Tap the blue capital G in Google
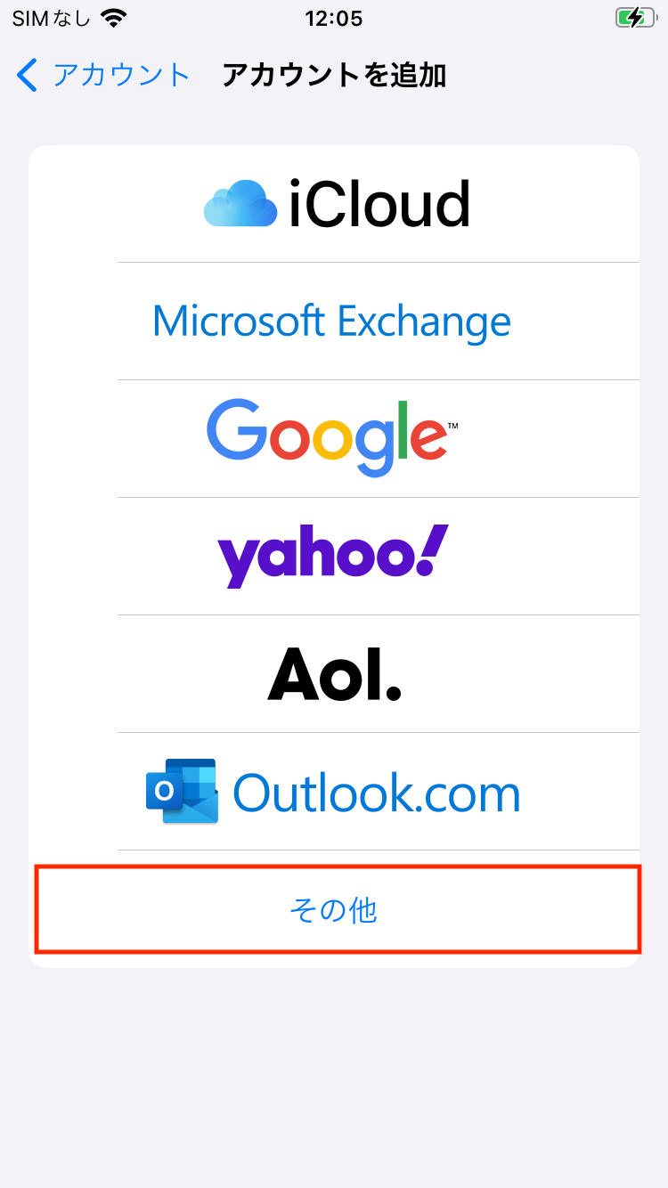 pos(236,429)
